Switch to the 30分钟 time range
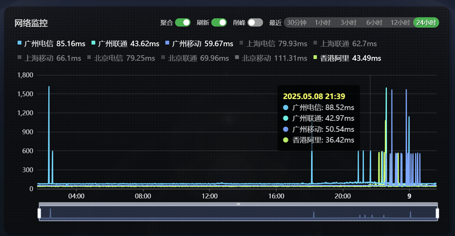Screen dimensions: 455x236 point(296,22)
